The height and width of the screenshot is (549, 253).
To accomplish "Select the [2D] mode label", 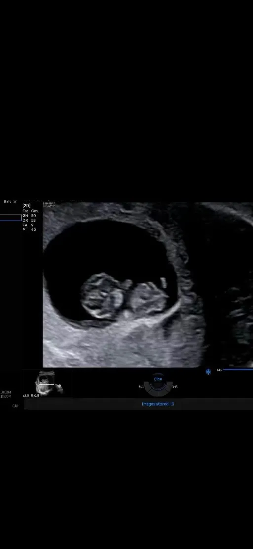I will [x=26, y=206].
